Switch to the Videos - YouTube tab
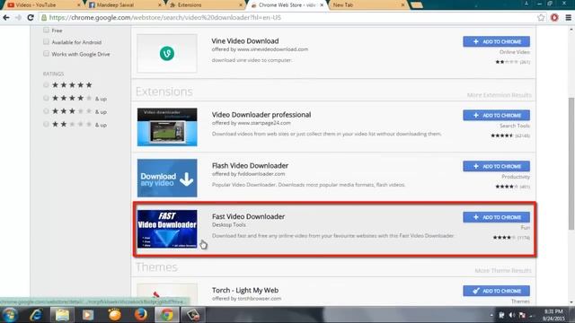Image resolution: width=575 pixels, height=323 pixels. pyautogui.click(x=42, y=5)
